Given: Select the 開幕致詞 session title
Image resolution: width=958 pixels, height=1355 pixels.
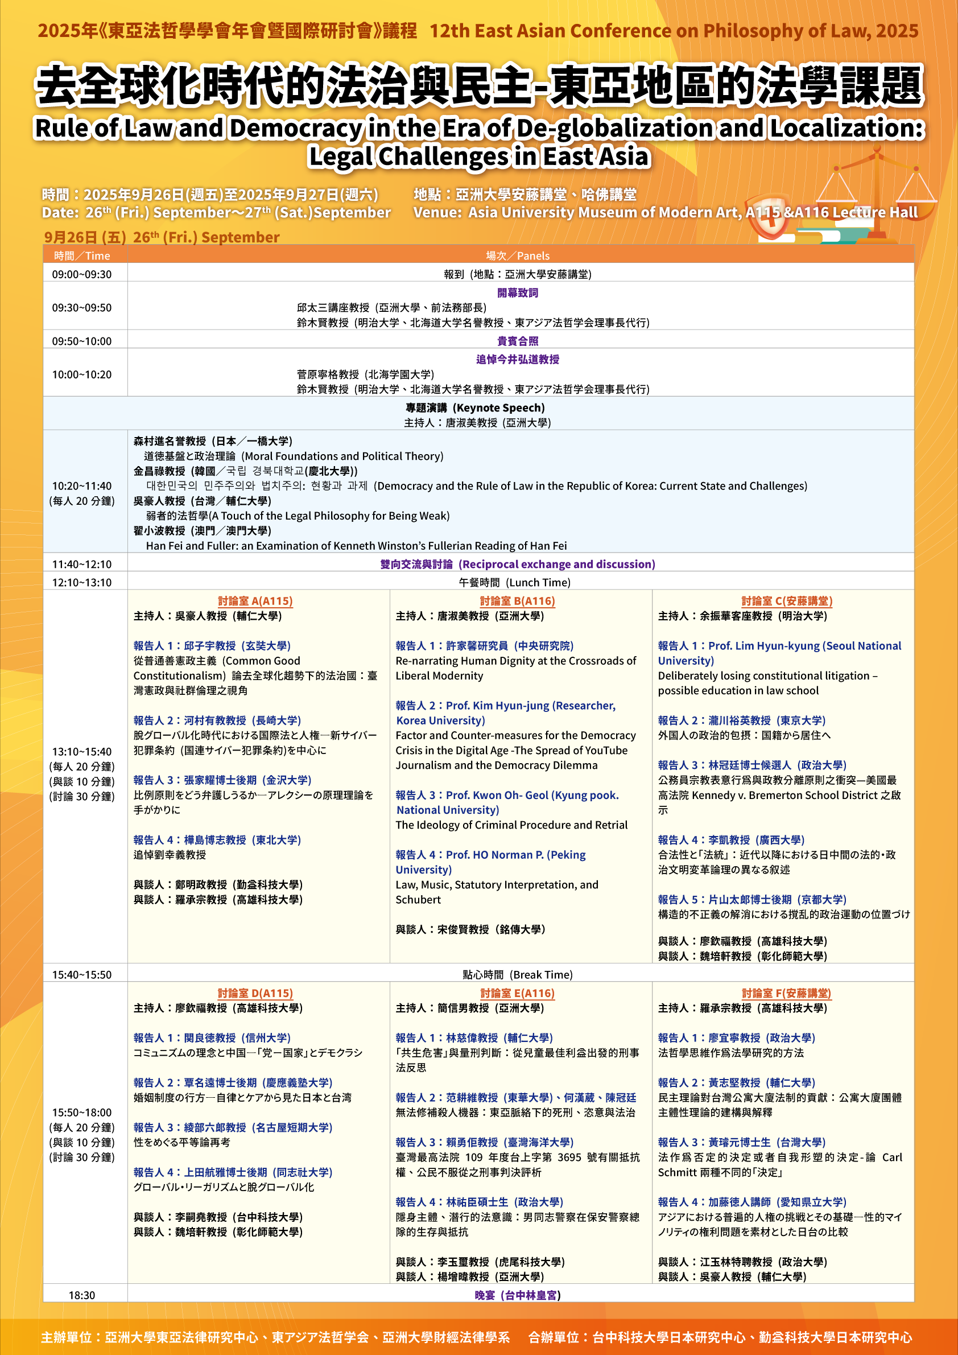Looking at the screenshot, I should tap(517, 293).
